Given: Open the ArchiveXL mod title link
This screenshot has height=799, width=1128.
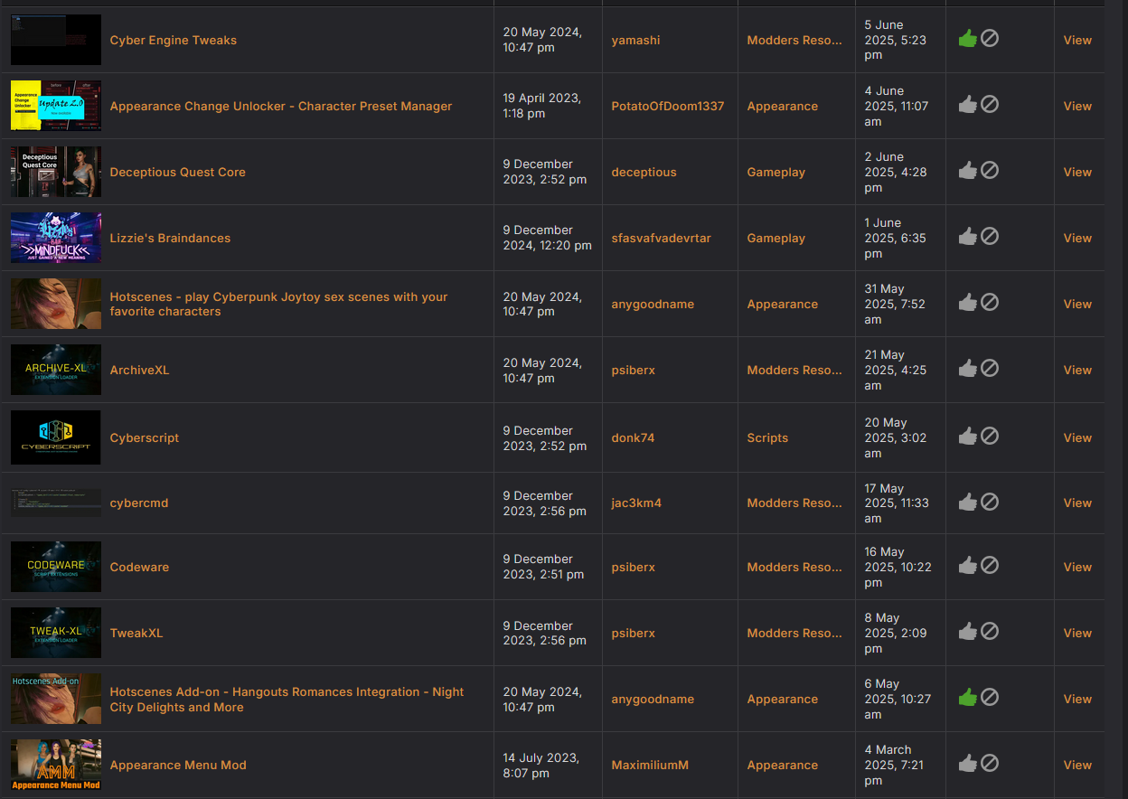Looking at the screenshot, I should 139,370.
